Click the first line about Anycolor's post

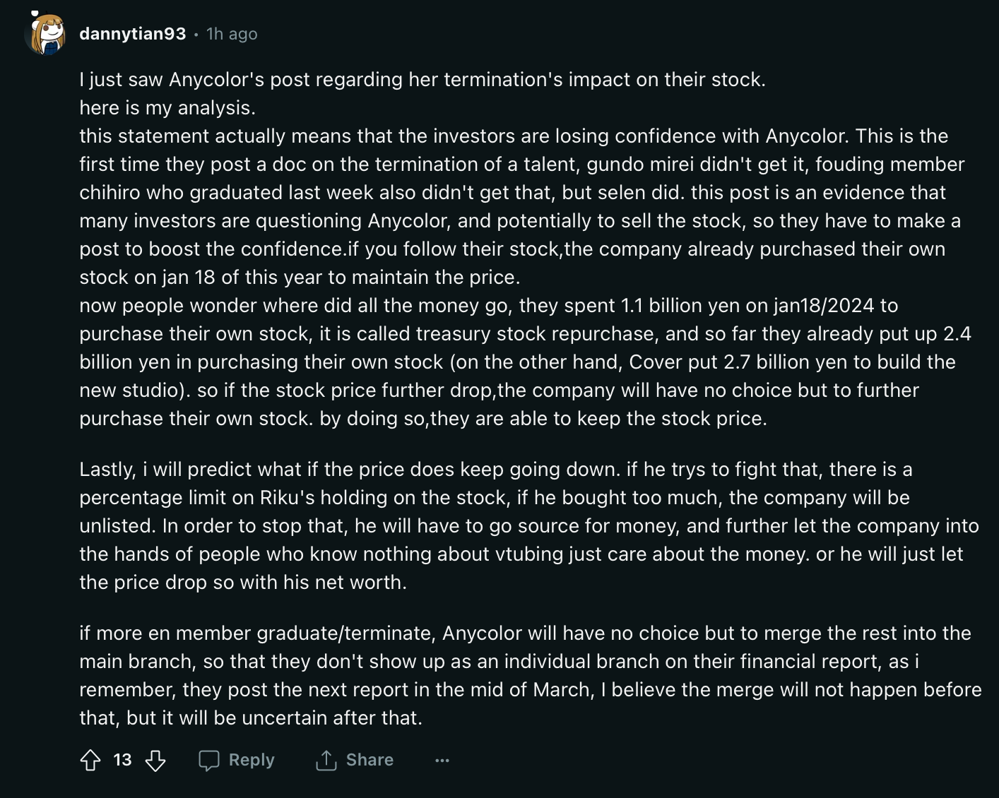(x=422, y=80)
